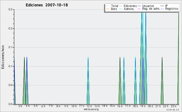Click the CC BY-SA 3.0 license text
Screen dimensions: 182x112
tap(173, 110)
